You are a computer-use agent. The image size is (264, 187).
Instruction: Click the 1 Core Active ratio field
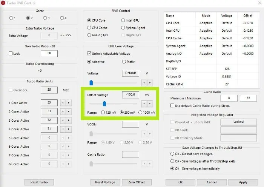pyautogui.click(x=49, y=103)
